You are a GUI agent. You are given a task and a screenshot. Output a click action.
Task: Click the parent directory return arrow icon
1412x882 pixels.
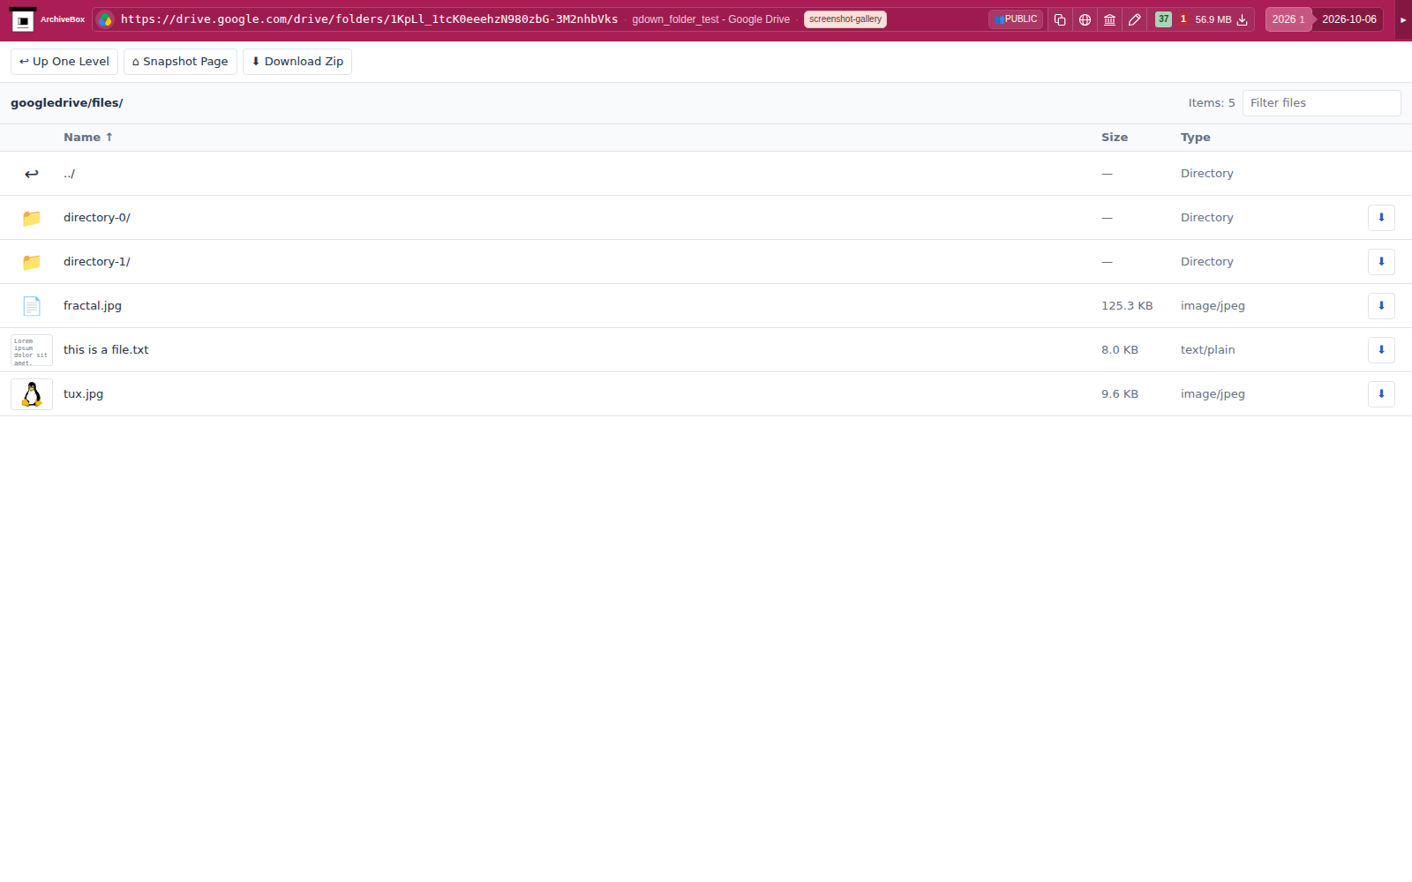point(32,174)
